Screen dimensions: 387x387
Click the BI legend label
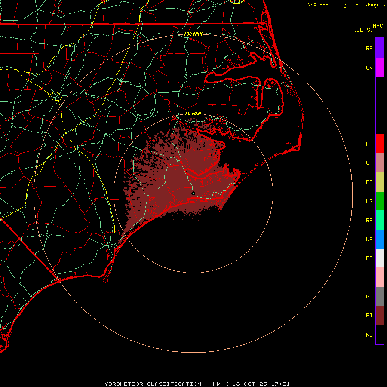pos(369,316)
